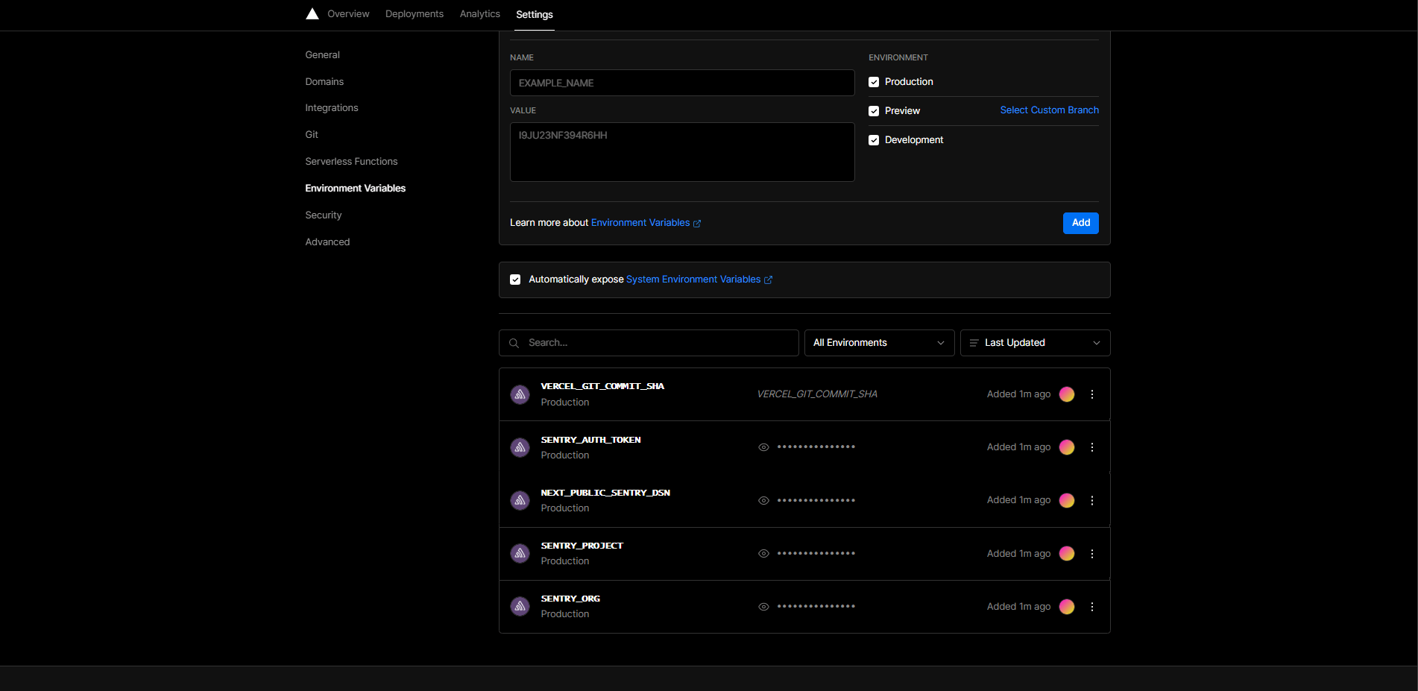The width and height of the screenshot is (1418, 691).
Task: Open more options for SENTRY_AUTH_TOKEN
Action: tap(1092, 447)
